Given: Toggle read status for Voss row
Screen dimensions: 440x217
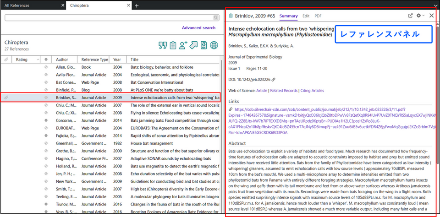Looking at the screenshot, I should tap(46, 212).
